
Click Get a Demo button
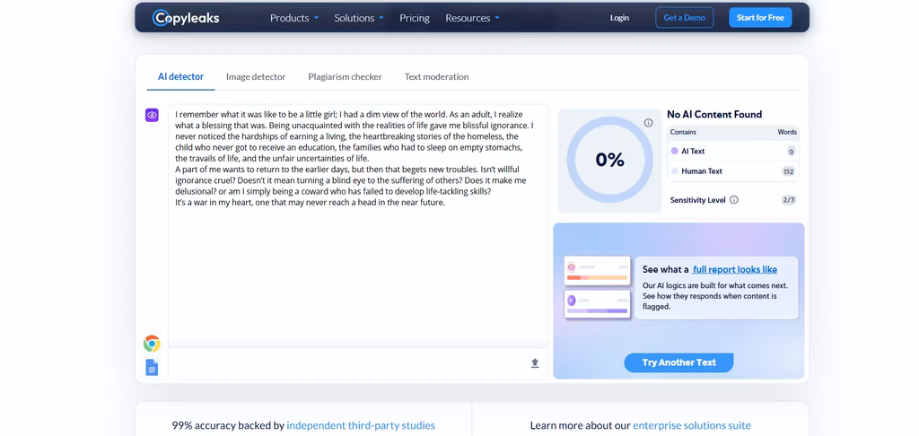tap(684, 18)
